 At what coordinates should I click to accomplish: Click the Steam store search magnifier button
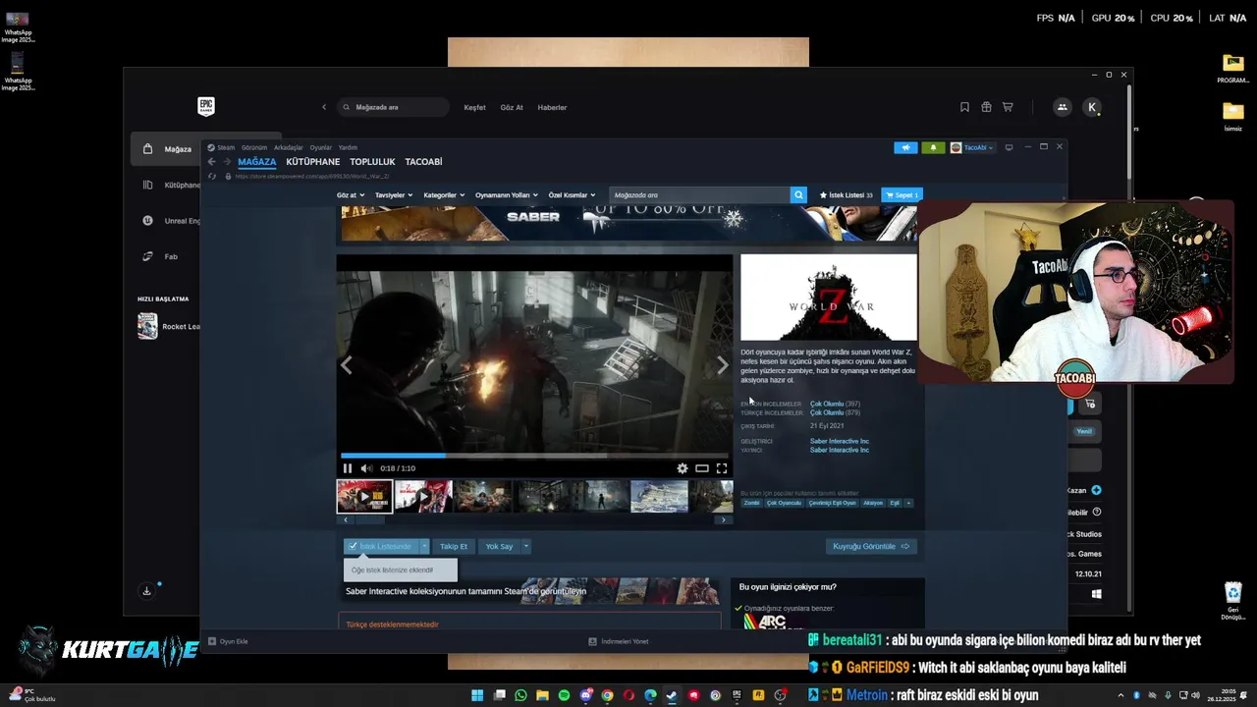coord(798,195)
